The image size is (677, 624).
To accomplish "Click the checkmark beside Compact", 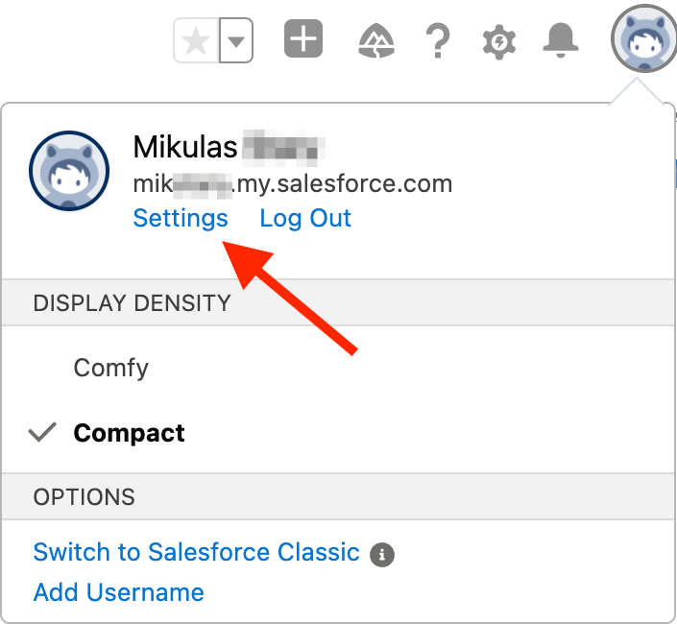I will (42, 433).
